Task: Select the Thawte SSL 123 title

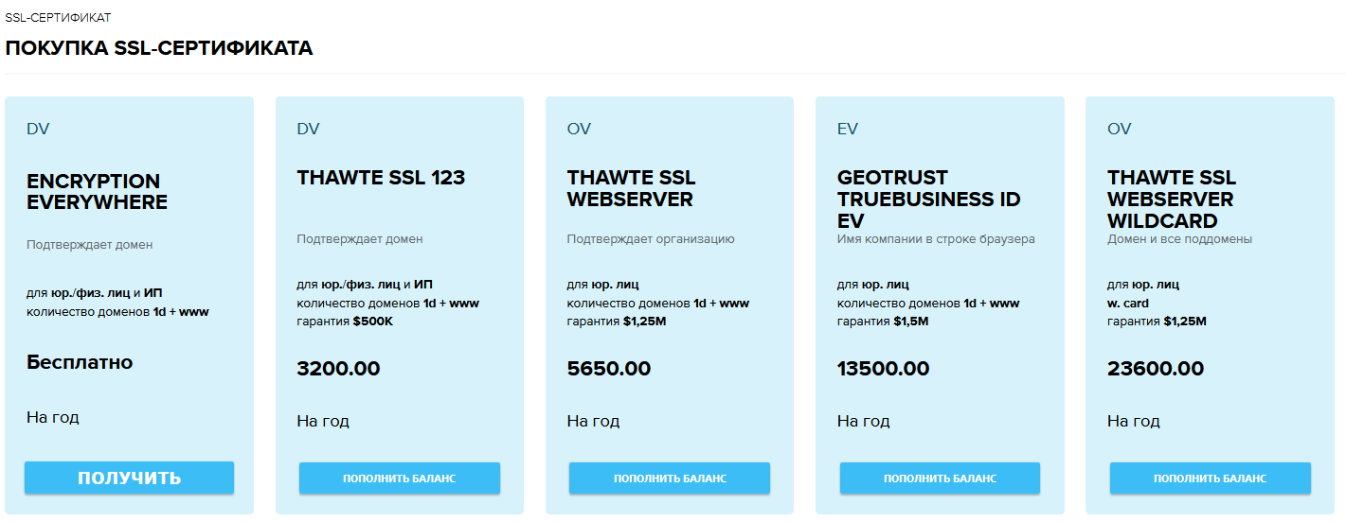Action: (381, 177)
